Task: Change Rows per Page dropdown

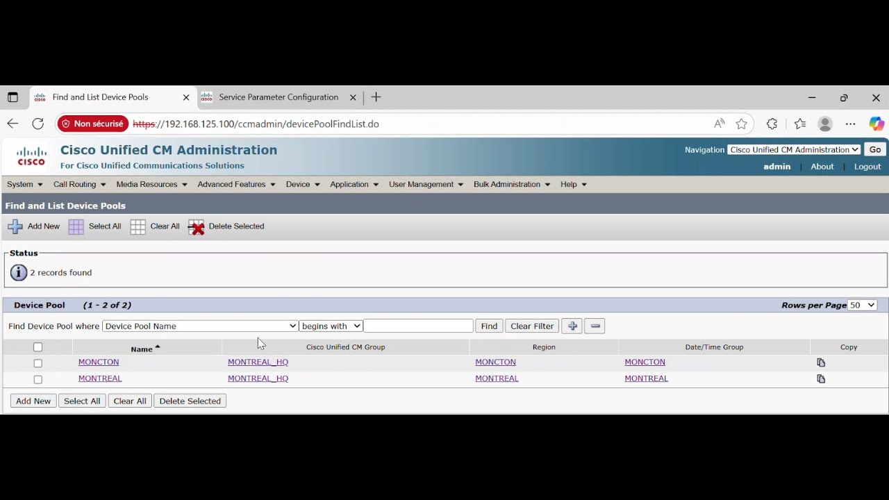Action: coord(863,306)
